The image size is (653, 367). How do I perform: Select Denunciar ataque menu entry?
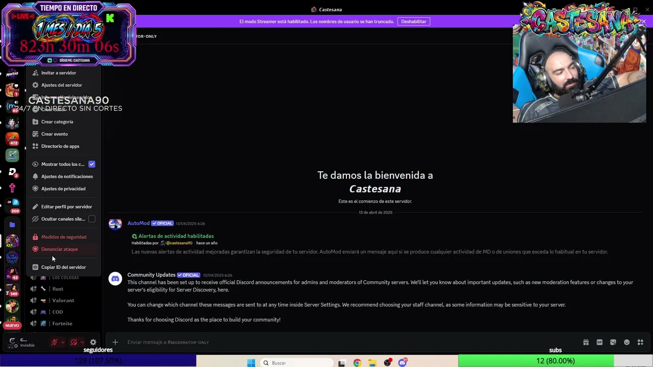pos(64,249)
